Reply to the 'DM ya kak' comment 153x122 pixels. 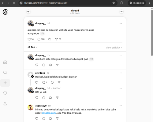(x=44, y=98)
